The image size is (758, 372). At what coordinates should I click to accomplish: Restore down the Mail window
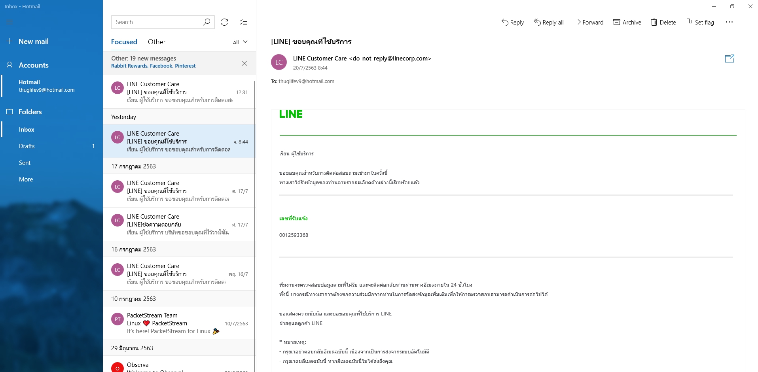pos(732,6)
